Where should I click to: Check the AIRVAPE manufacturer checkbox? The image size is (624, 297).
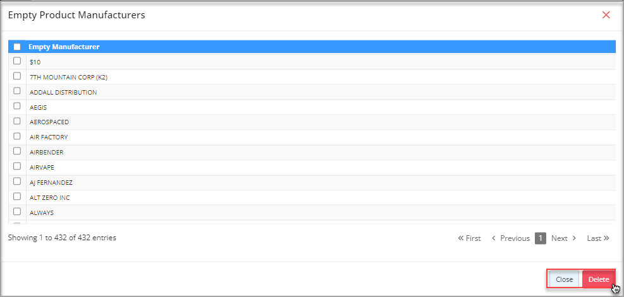tap(17, 166)
